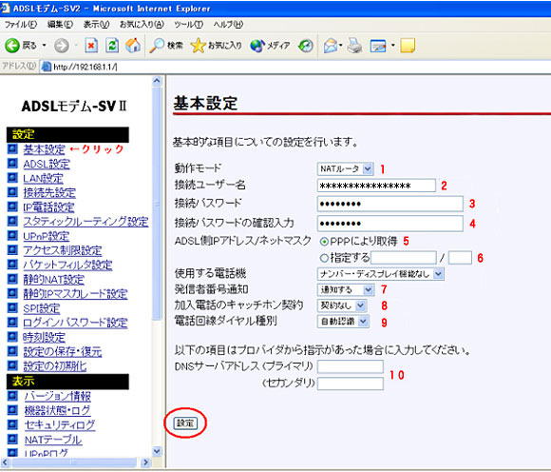Screen dimensions: 551x472
Task: Click the DNS セカンダリ input field
Action: point(351,383)
